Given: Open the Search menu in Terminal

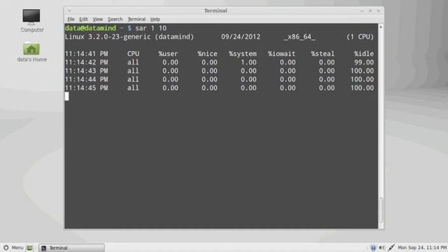Looking at the screenshot, I should click(x=115, y=19).
